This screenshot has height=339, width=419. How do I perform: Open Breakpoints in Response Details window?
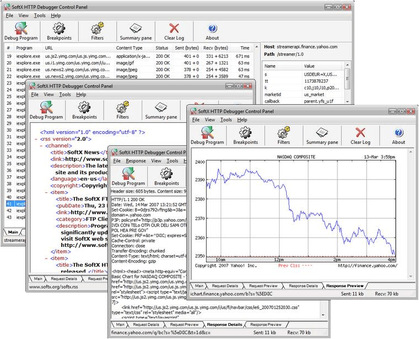click(x=166, y=176)
